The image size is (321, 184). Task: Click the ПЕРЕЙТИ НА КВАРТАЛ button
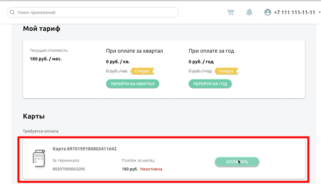[x=133, y=84]
